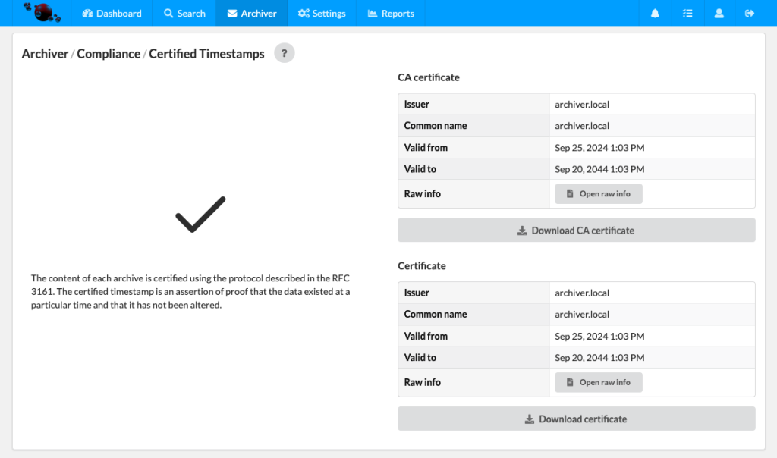
Task: Go to the Dashboard tab
Action: coord(112,13)
